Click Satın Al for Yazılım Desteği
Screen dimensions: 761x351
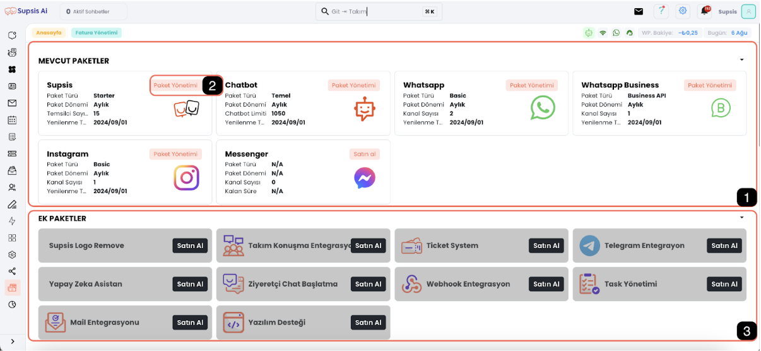368,323
